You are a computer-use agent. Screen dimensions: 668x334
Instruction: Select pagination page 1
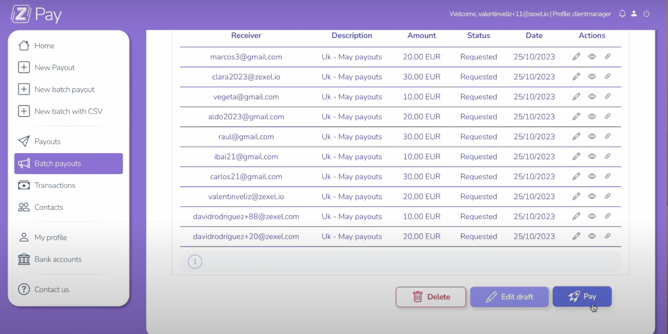point(194,262)
